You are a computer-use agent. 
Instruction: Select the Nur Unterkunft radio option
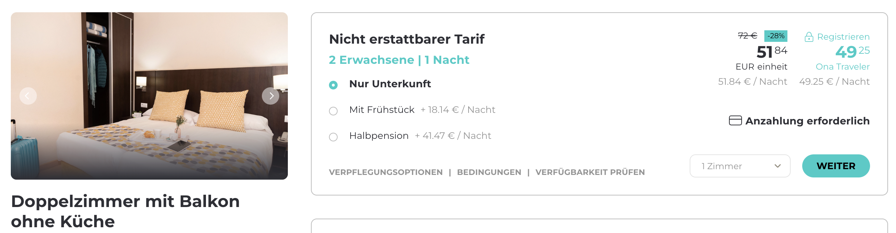click(333, 85)
